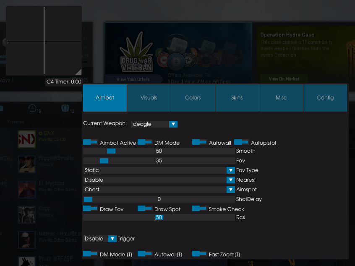
Task: Toggle DM Mode switch
Action: 145,142
